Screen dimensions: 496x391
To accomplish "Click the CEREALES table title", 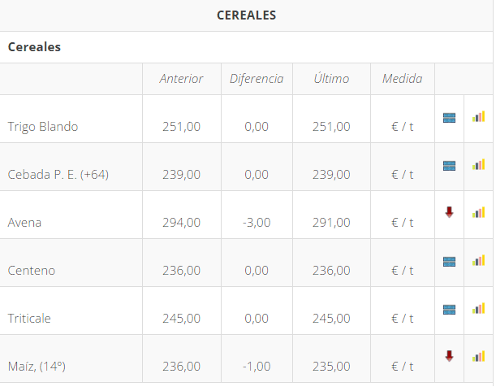I will click(247, 15).
